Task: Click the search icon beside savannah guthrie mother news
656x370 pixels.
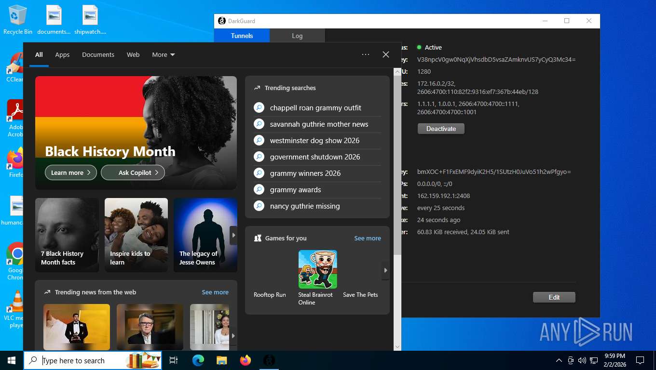Action: click(x=259, y=124)
